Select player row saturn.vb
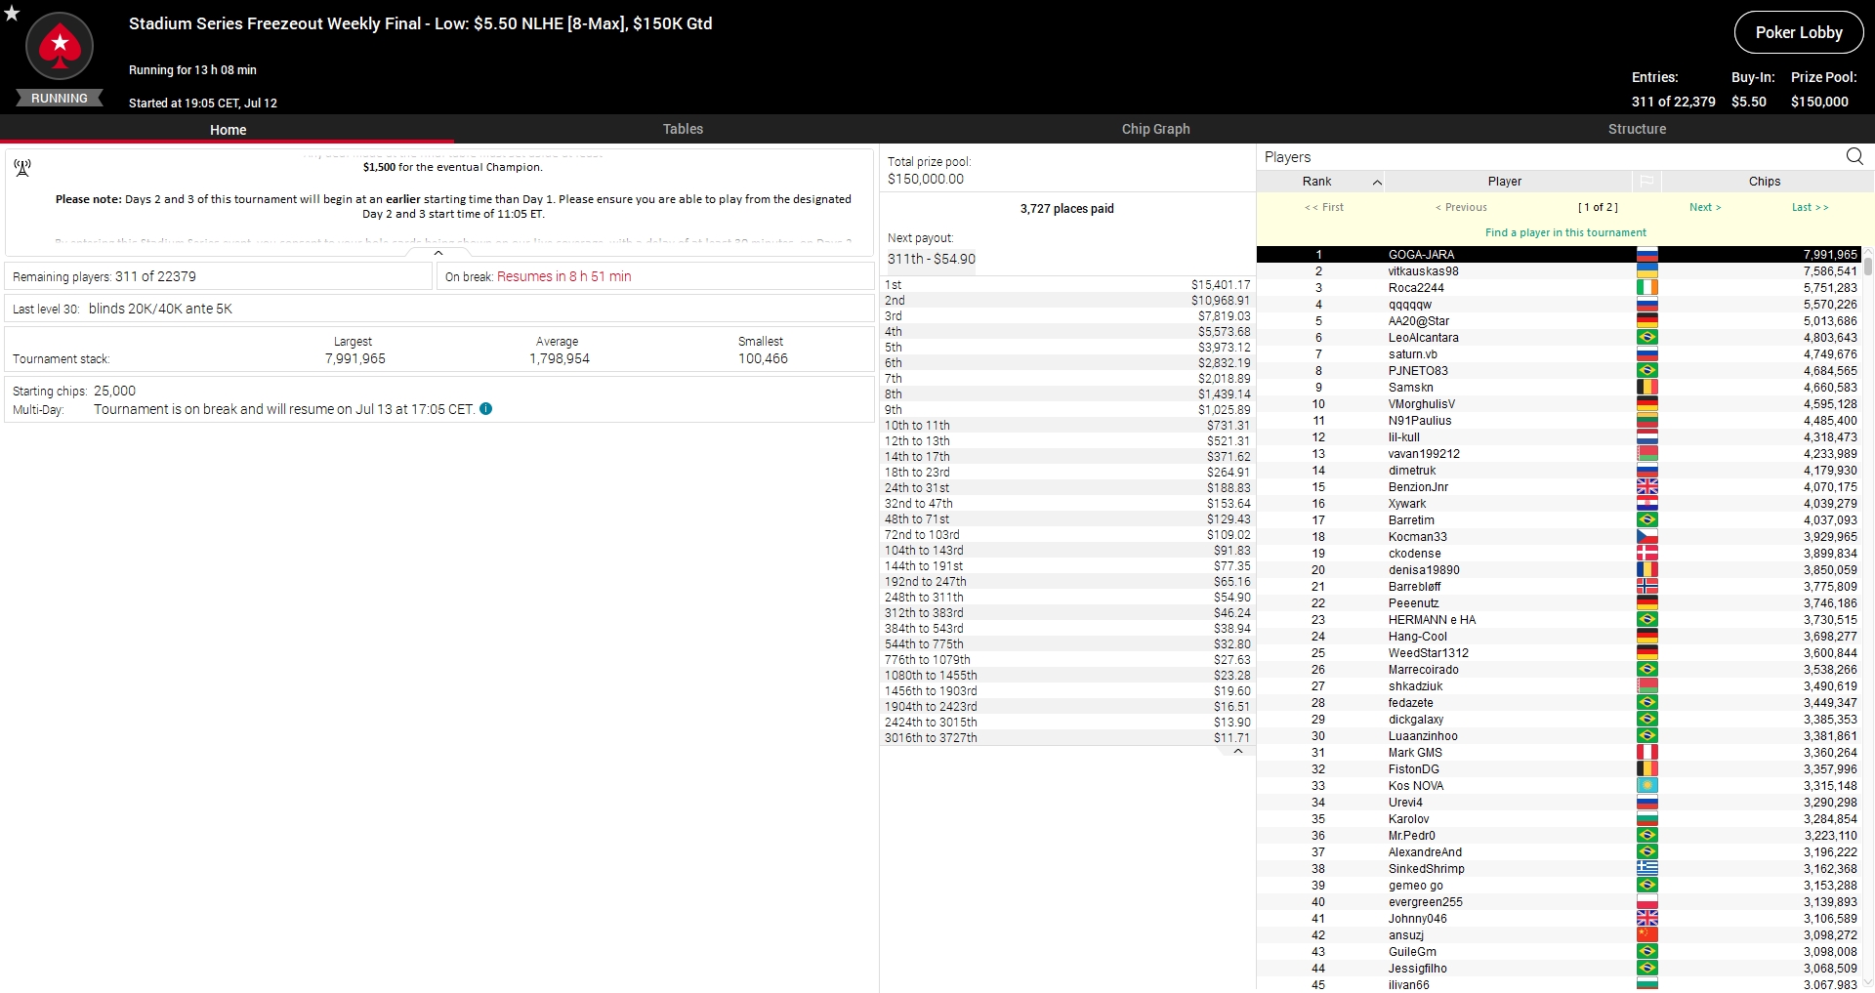The image size is (1875, 993). pos(1559,354)
